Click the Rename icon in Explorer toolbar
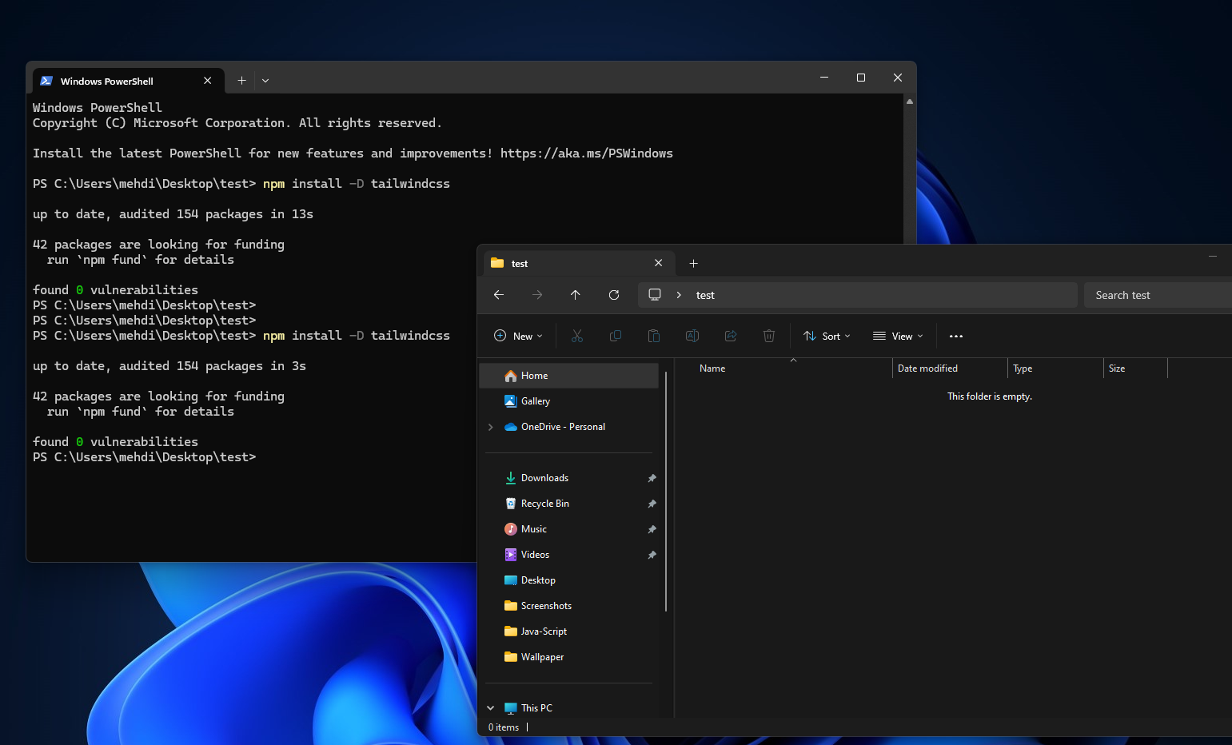This screenshot has width=1232, height=745. point(692,336)
